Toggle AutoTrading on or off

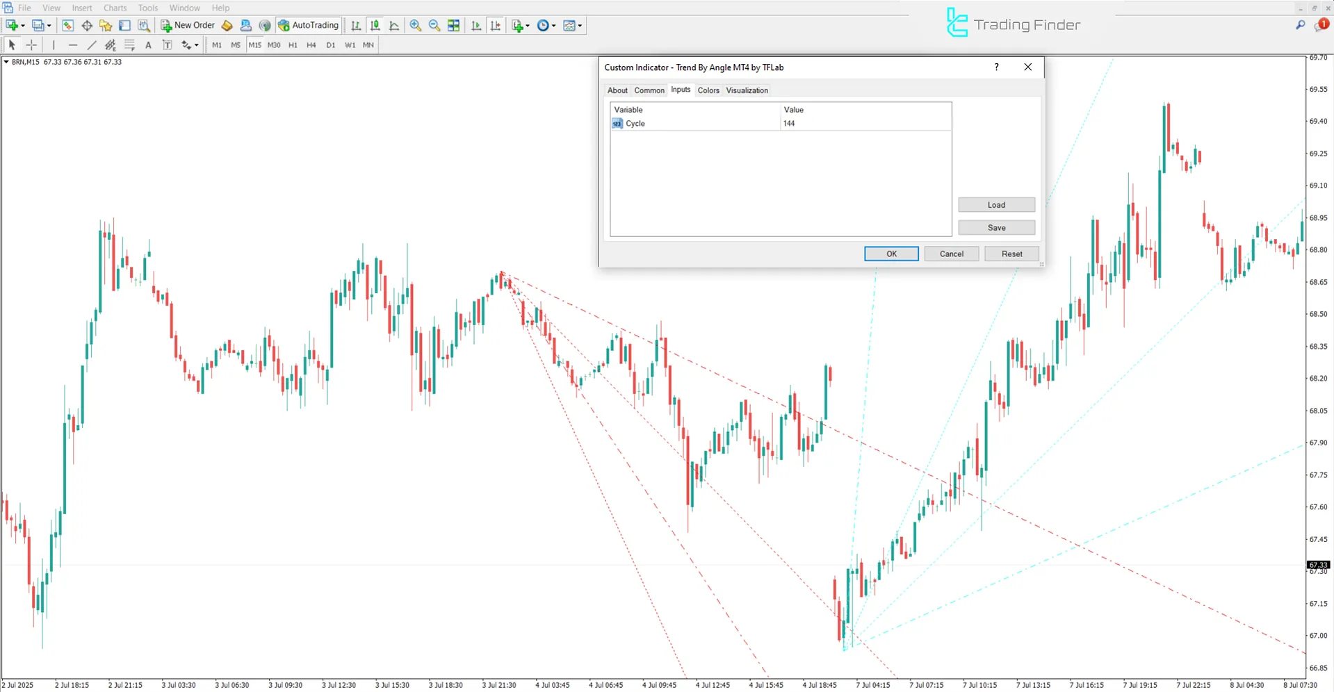click(x=308, y=25)
